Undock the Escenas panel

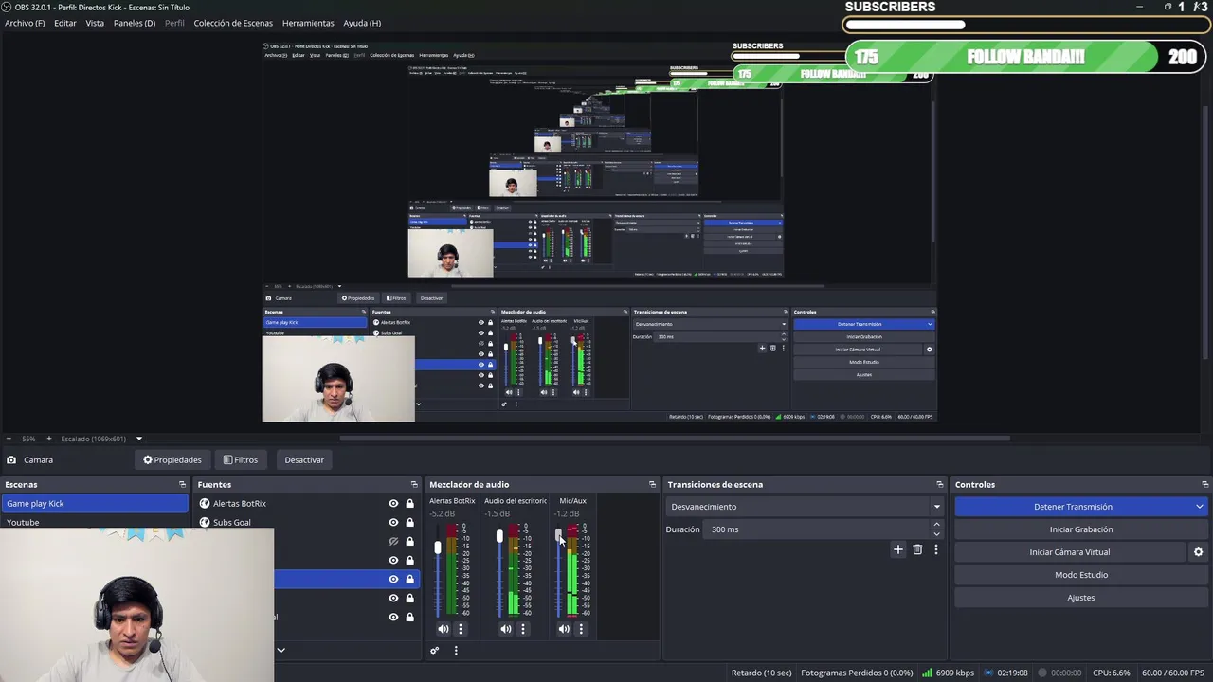coord(182,484)
